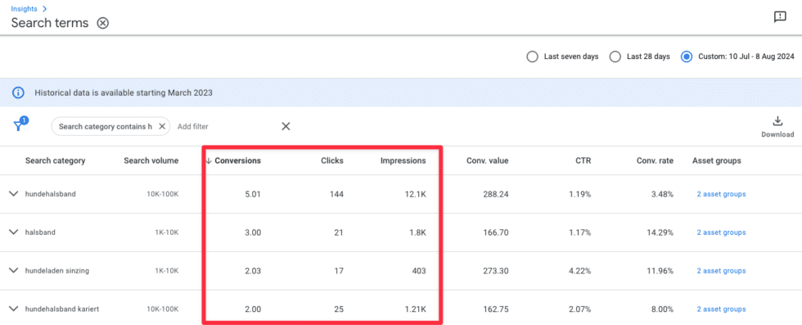Expand the hundeladen sinzing row
Image resolution: width=802 pixels, height=325 pixels.
(14, 271)
